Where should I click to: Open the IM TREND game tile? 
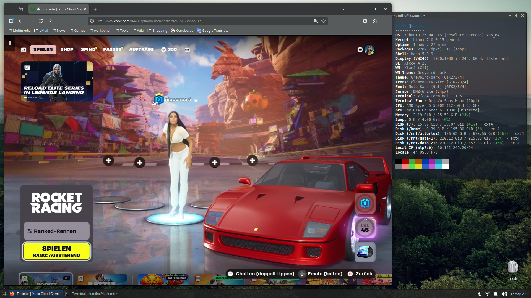click(163, 280)
